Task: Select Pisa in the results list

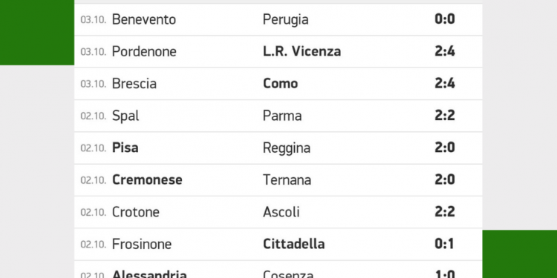Action: click(x=125, y=148)
